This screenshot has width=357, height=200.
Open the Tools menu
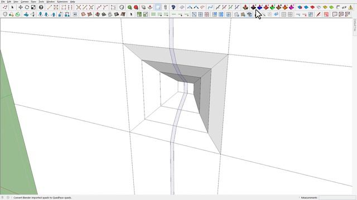tap(41, 2)
